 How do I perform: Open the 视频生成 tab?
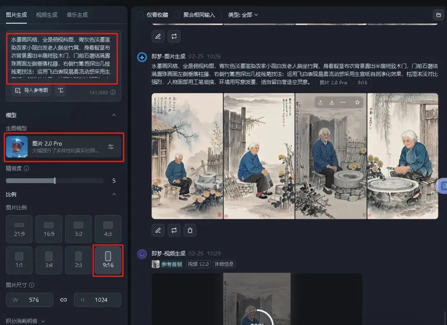pyautogui.click(x=47, y=15)
